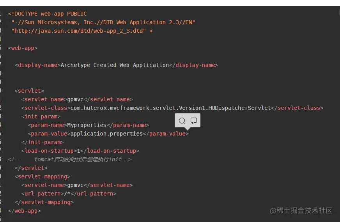This screenshot has height=222, width=340.
Task: Click param-value 'application.properties'
Action: pos(106,134)
